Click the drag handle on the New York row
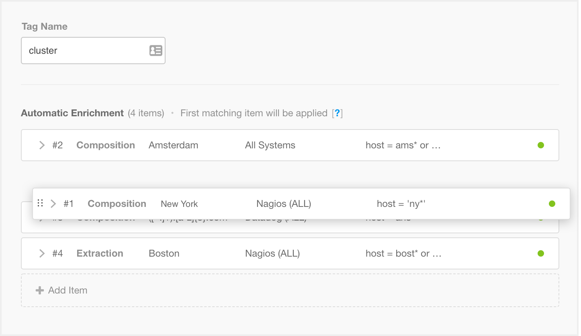 (40, 203)
